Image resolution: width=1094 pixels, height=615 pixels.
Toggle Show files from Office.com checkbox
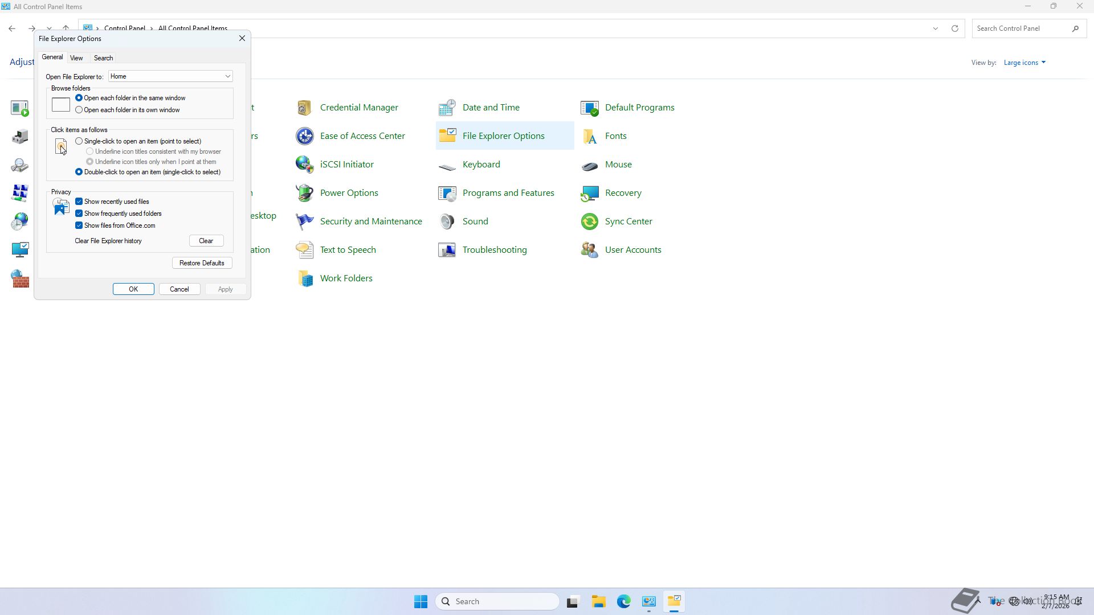point(79,225)
